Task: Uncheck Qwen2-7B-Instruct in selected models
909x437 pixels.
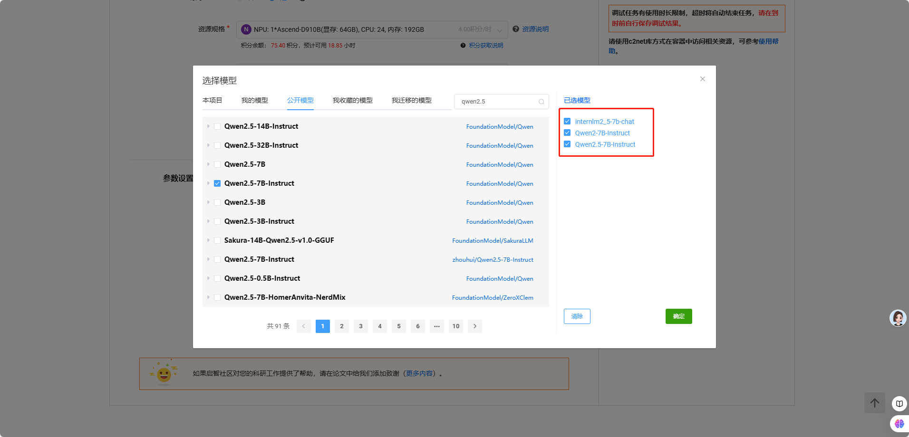Action: coord(567,133)
